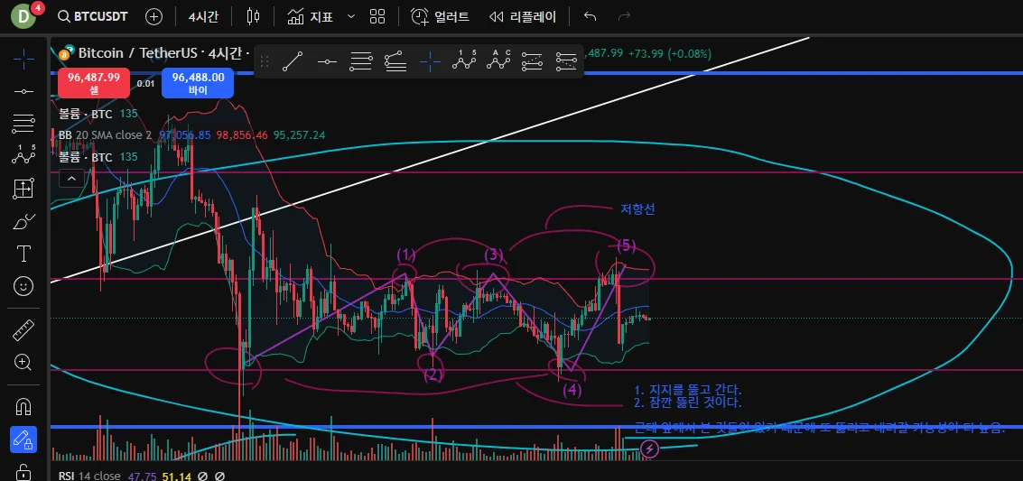Toggle magnet mode
The width and height of the screenshot is (1023, 481).
(23, 406)
